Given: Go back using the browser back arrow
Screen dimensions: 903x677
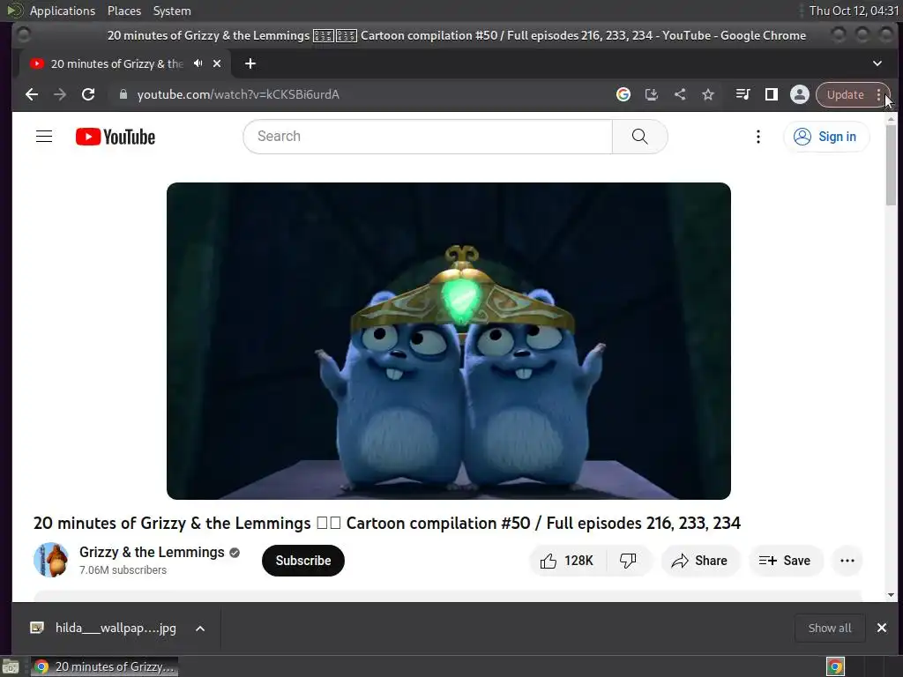Looking at the screenshot, I should (32, 94).
